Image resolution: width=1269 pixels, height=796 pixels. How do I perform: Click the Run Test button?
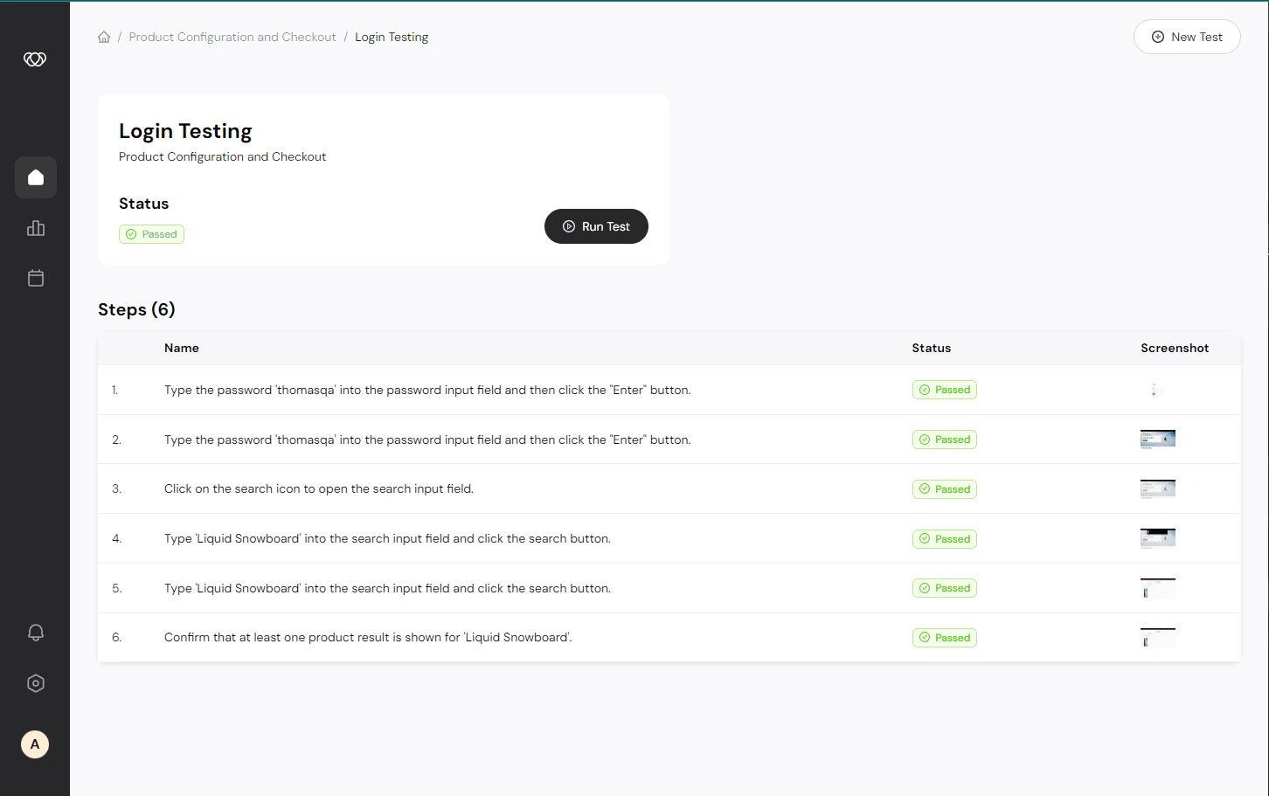point(596,226)
